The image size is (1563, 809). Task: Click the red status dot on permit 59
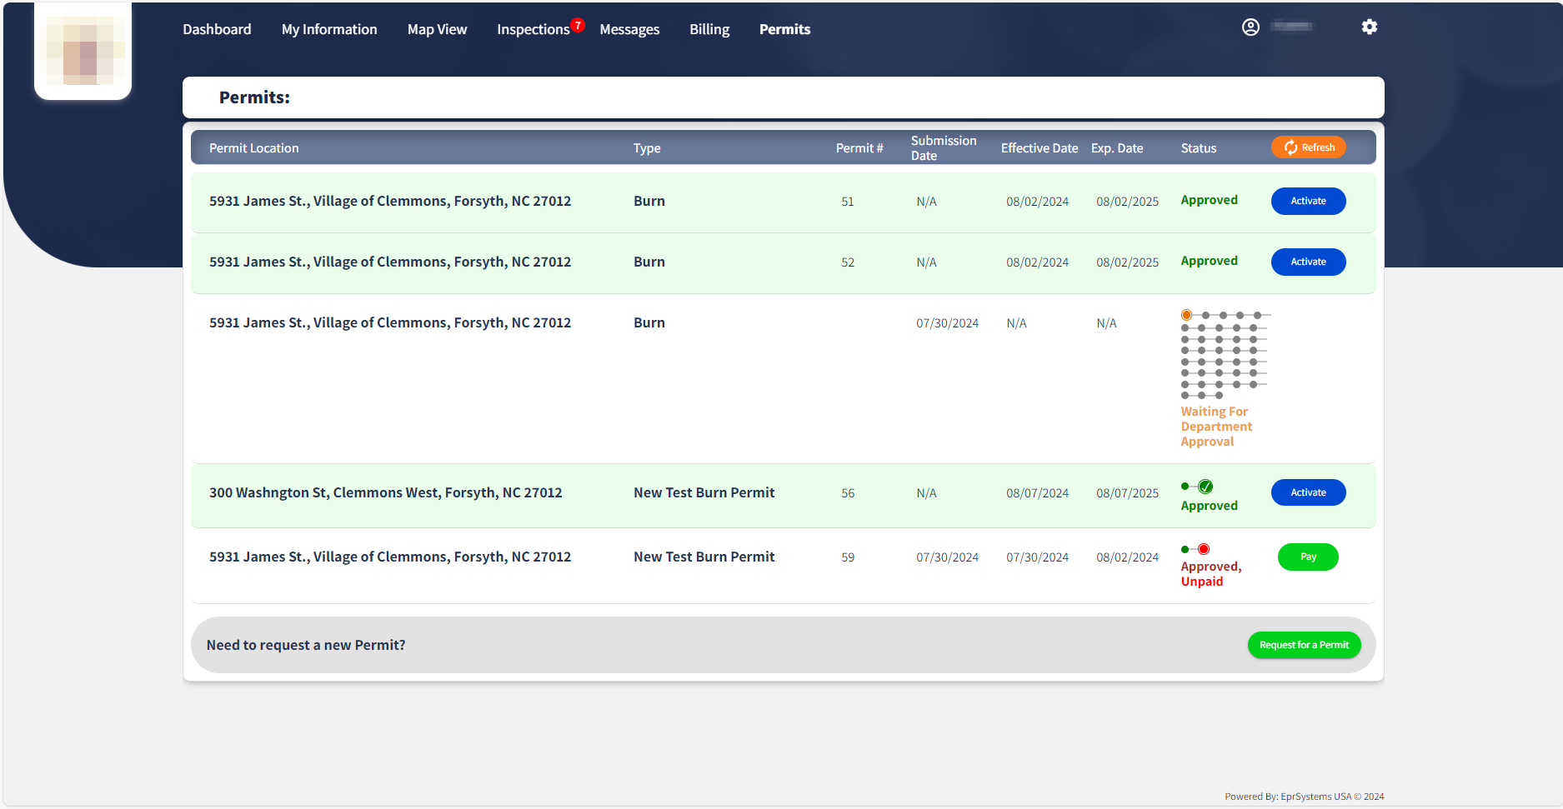point(1204,549)
